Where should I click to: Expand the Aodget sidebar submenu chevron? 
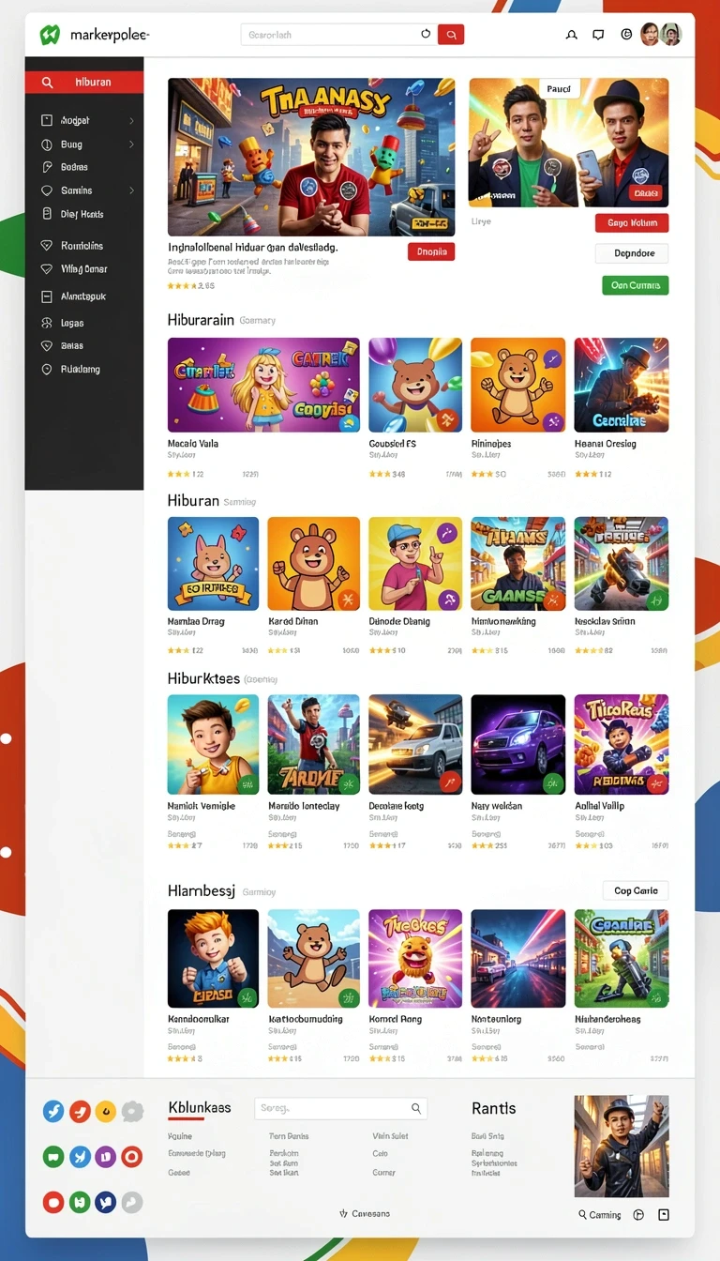131,121
